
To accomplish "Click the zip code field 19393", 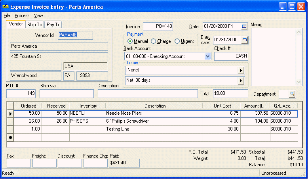I will pos(92,76).
